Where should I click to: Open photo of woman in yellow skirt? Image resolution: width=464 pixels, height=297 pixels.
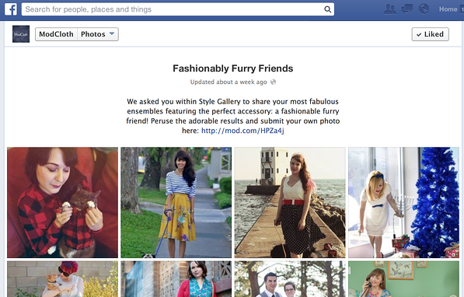tap(176, 203)
